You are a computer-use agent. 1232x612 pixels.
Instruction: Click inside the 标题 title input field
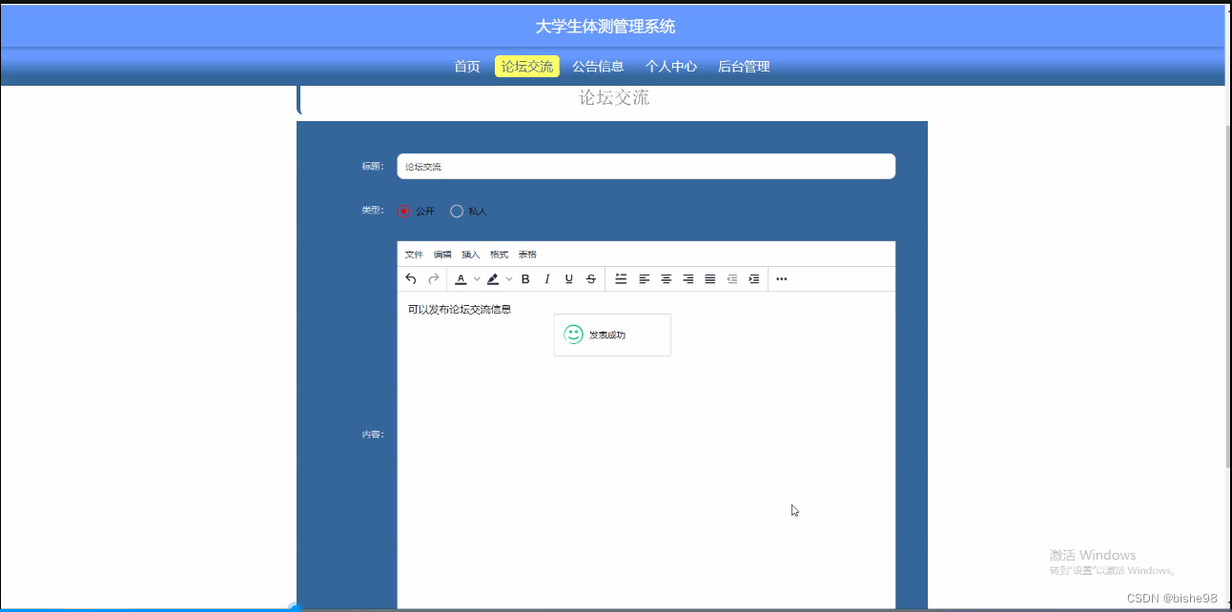click(646, 166)
